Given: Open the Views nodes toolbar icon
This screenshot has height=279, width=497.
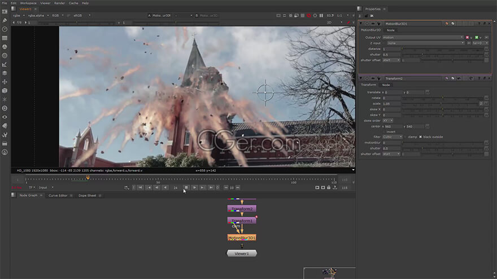Looking at the screenshot, I should tap(5, 117).
